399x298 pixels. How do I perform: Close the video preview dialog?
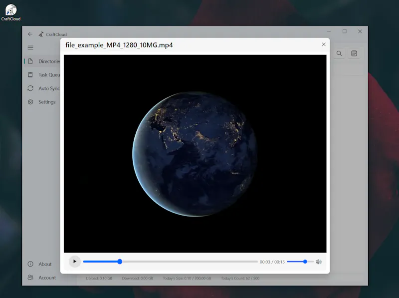tap(324, 44)
